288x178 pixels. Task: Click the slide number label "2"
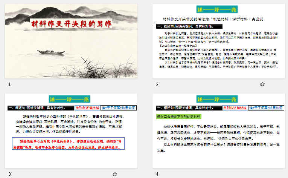157,84
